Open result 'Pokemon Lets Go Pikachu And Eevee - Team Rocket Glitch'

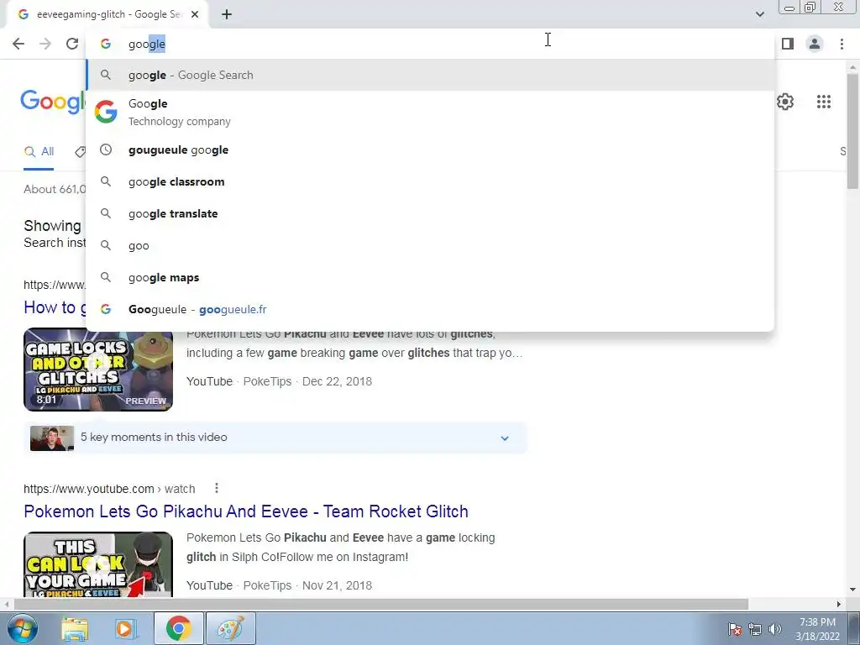click(246, 511)
